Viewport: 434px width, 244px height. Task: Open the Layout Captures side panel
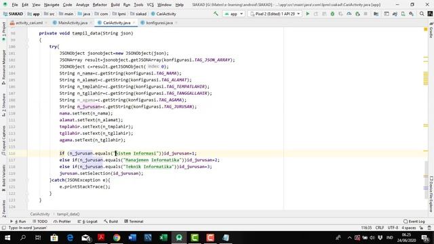point(3,140)
